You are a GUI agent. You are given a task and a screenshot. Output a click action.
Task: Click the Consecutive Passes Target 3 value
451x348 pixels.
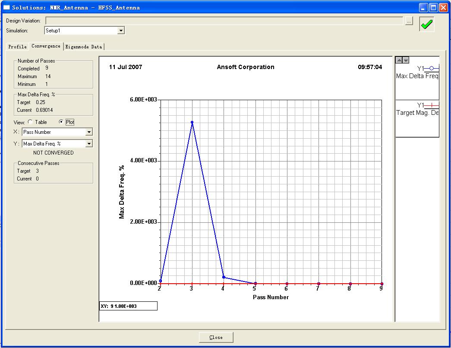[37, 171]
